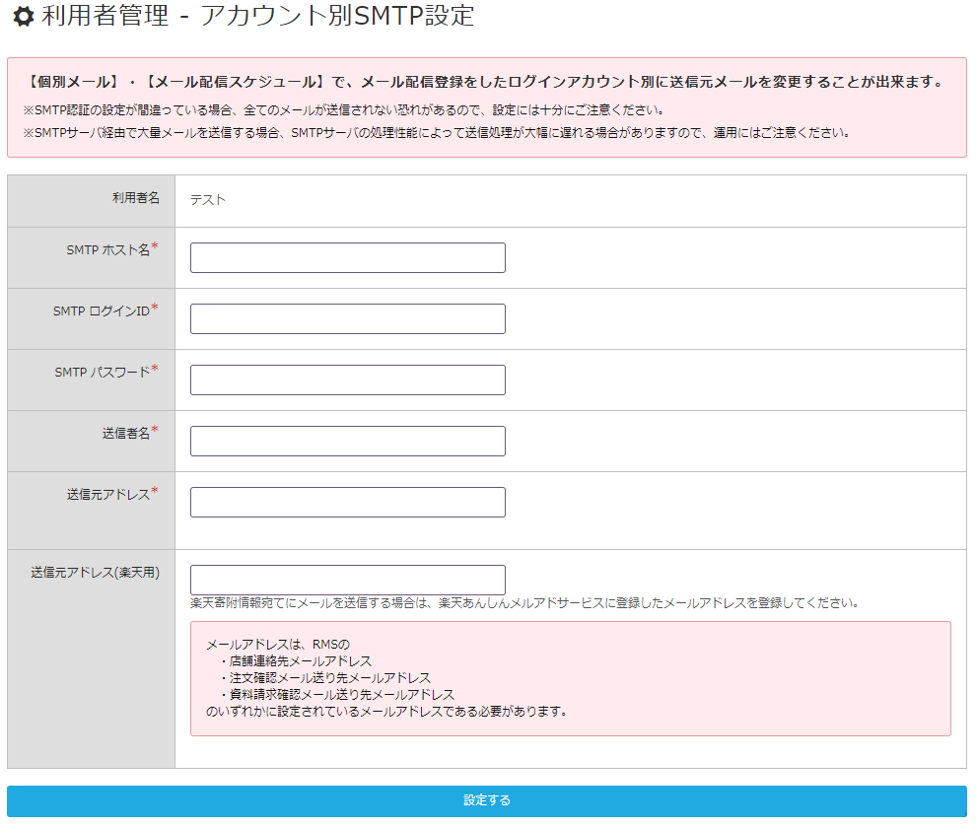The height and width of the screenshot is (828, 976).
Task: Click the 送信者名 field label
Action: [125, 434]
